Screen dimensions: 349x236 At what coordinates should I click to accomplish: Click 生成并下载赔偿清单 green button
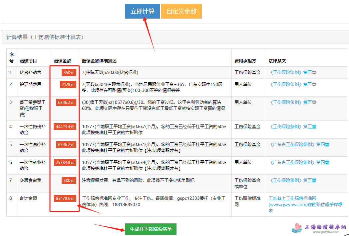151,229
